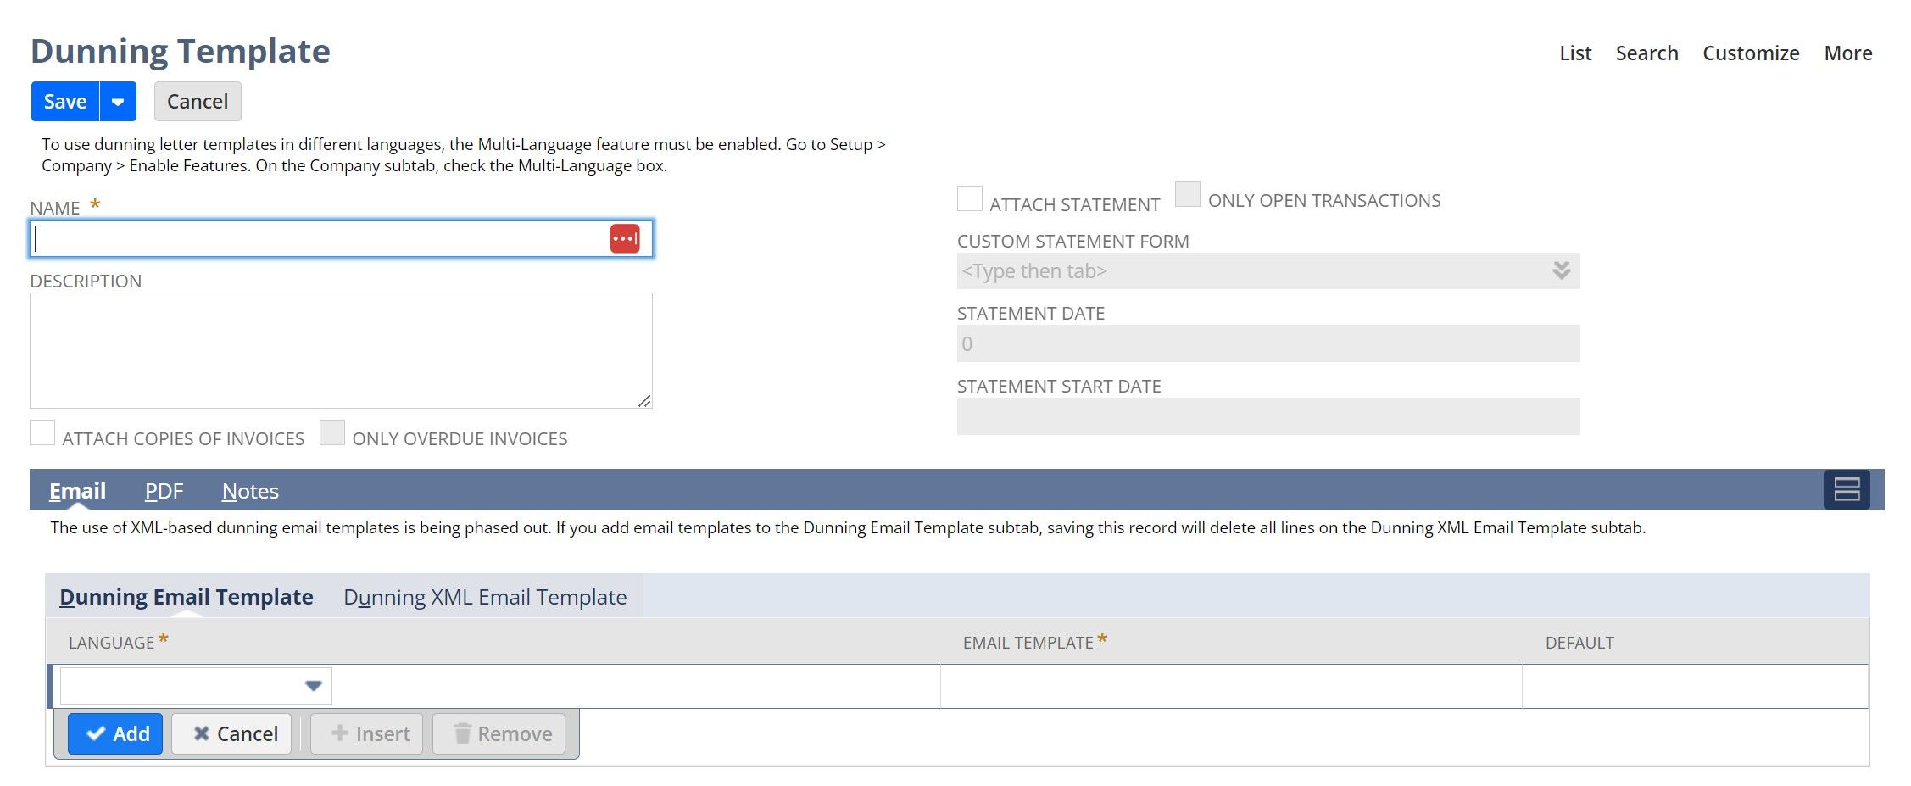Click the checkmark Add icon in the sublist
The height and width of the screenshot is (786, 1911).
pos(96,733)
